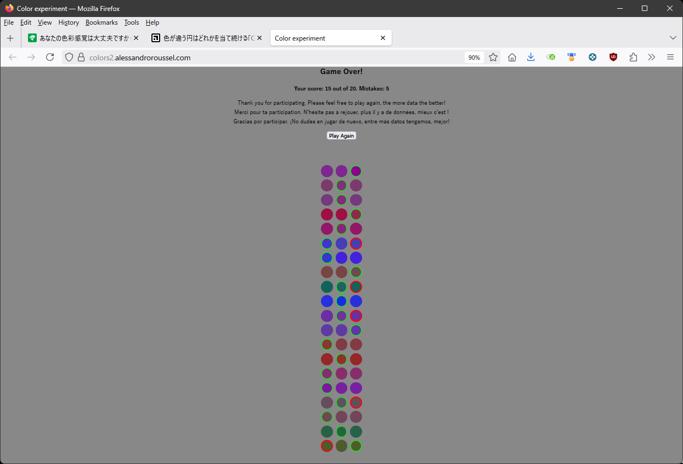The image size is (683, 464).
Task: Click the medal-shaped extension icon
Action: point(572,57)
